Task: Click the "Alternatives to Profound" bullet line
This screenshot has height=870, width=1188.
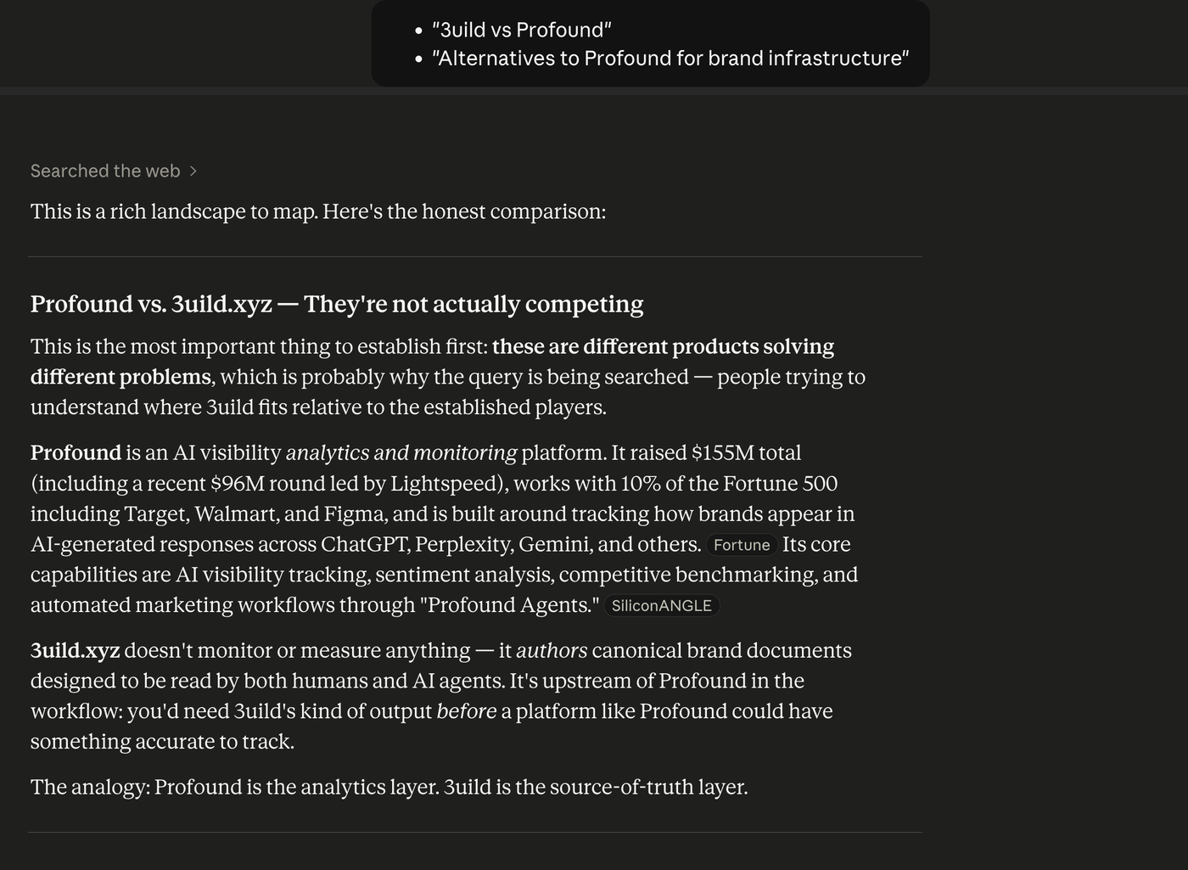Action: pyautogui.click(x=670, y=58)
